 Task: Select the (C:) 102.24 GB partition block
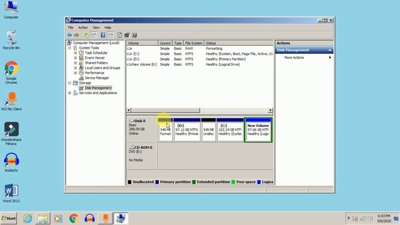[x=230, y=129]
